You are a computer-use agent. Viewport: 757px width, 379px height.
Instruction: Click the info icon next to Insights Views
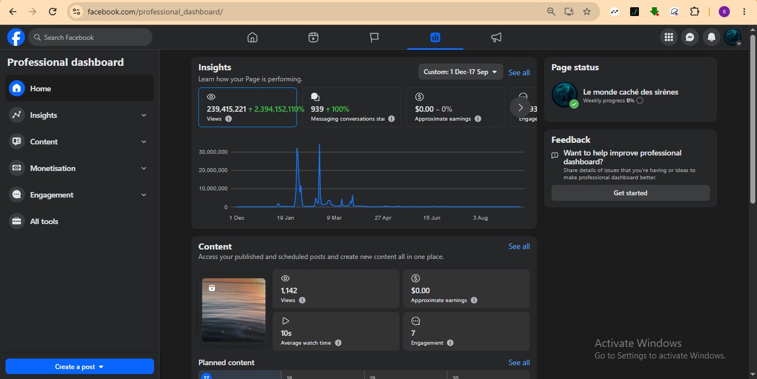[x=229, y=119]
